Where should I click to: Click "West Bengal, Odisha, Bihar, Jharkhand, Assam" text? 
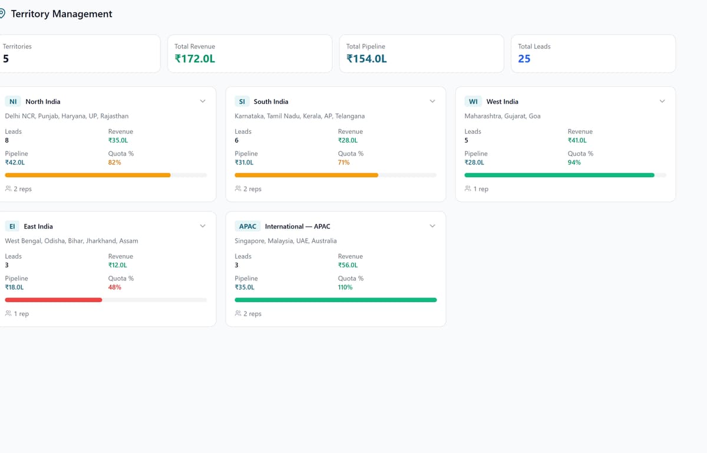72,241
